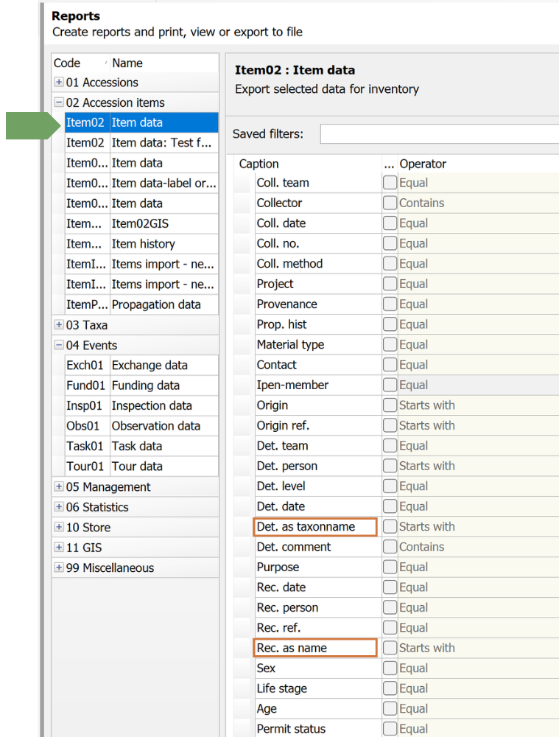559x737 pixels.
Task: Select the Exchange data report
Action: point(141,365)
